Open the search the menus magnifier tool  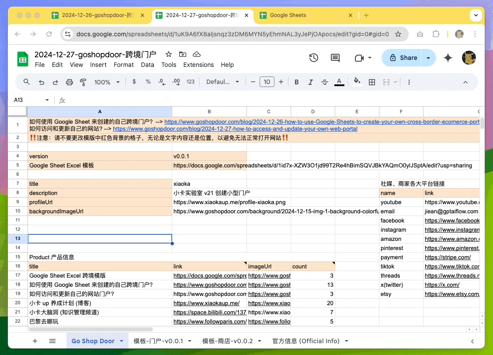tap(27, 82)
